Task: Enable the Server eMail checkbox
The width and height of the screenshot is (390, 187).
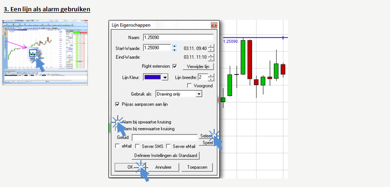Action: (168, 146)
